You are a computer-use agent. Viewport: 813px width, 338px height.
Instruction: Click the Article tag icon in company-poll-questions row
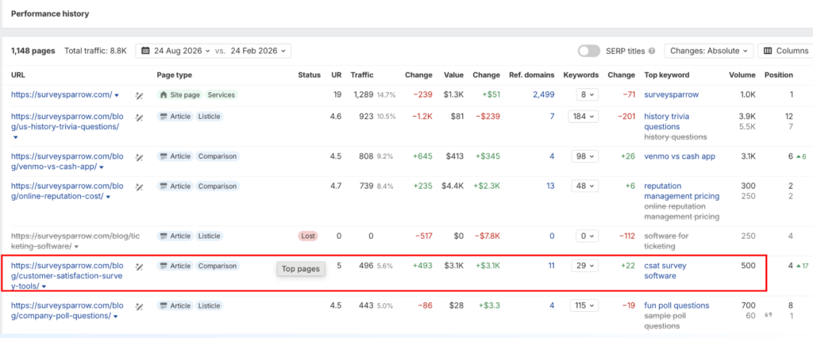point(164,305)
